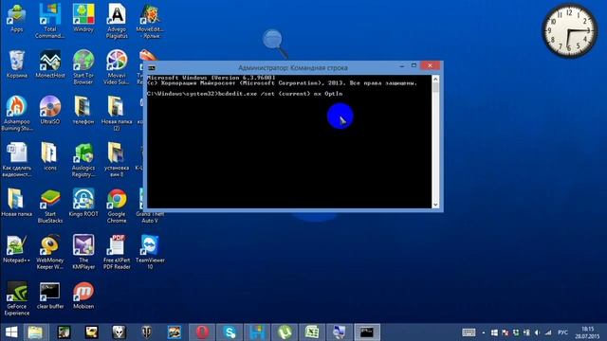Open the установка вин 8 folder
This screenshot has width=607, height=341.
point(117,159)
